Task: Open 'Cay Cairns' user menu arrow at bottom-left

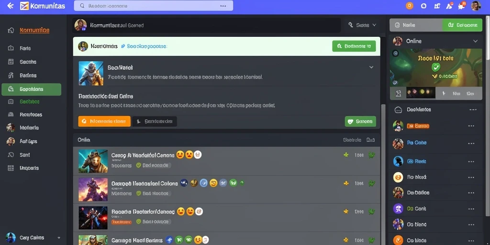Action: coord(59,238)
